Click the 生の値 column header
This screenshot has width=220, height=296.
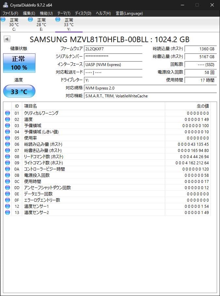coord(188,106)
